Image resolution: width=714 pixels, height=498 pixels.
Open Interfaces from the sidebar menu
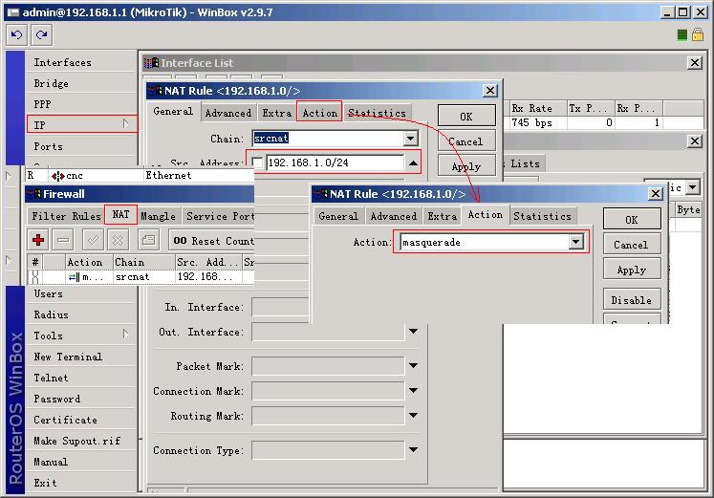[x=81, y=62]
